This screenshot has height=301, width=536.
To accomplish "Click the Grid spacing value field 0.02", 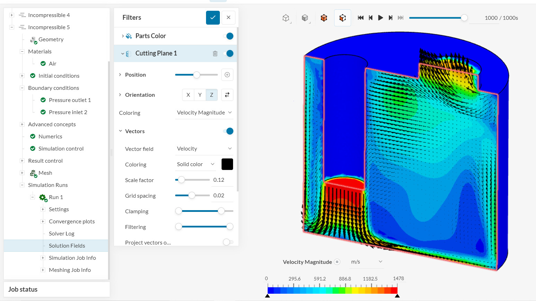I will tap(222, 196).
